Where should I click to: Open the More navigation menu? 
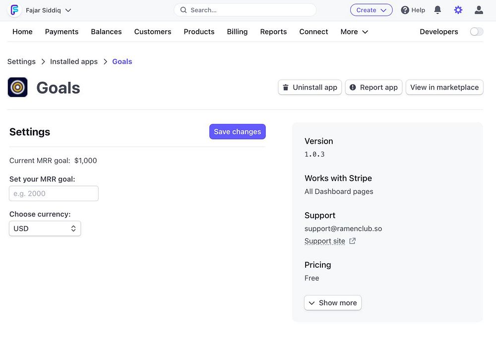click(x=354, y=32)
